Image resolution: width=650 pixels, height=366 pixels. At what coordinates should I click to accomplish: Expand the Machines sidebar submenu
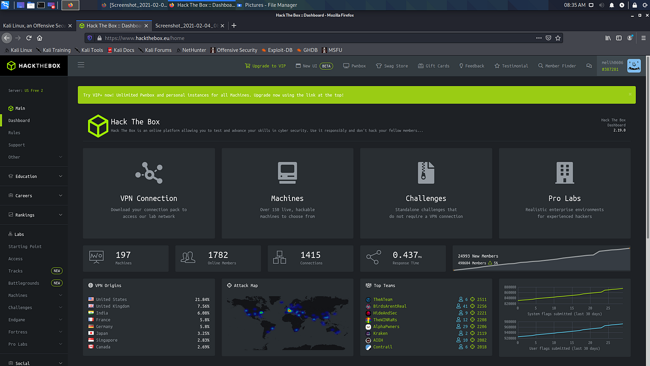point(35,296)
